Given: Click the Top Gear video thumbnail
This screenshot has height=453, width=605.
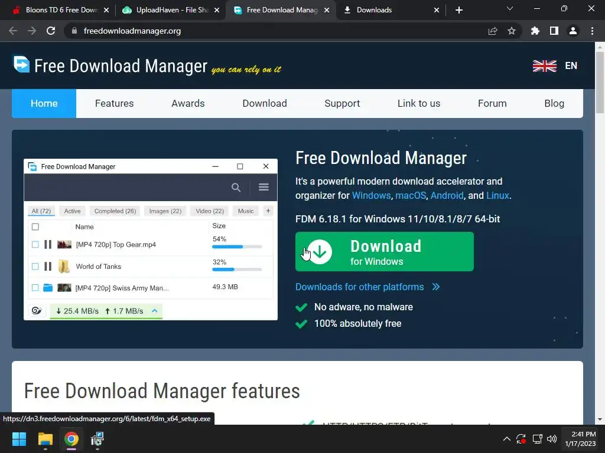Looking at the screenshot, I should 64,244.
